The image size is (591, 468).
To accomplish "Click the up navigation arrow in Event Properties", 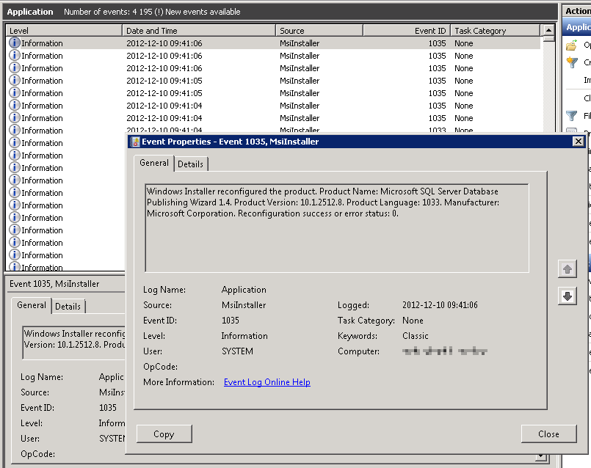I will point(567,268).
